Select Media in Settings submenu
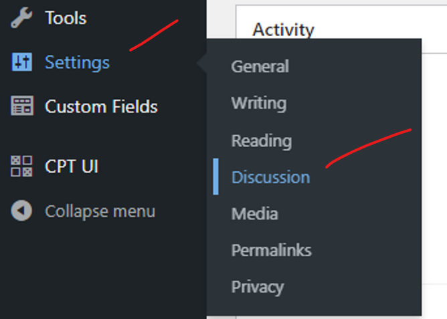 coord(254,214)
